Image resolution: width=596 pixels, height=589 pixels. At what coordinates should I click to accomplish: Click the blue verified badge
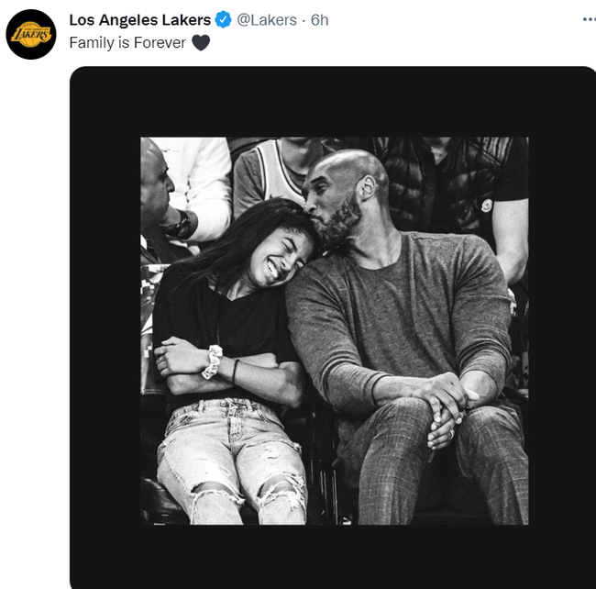[223, 20]
